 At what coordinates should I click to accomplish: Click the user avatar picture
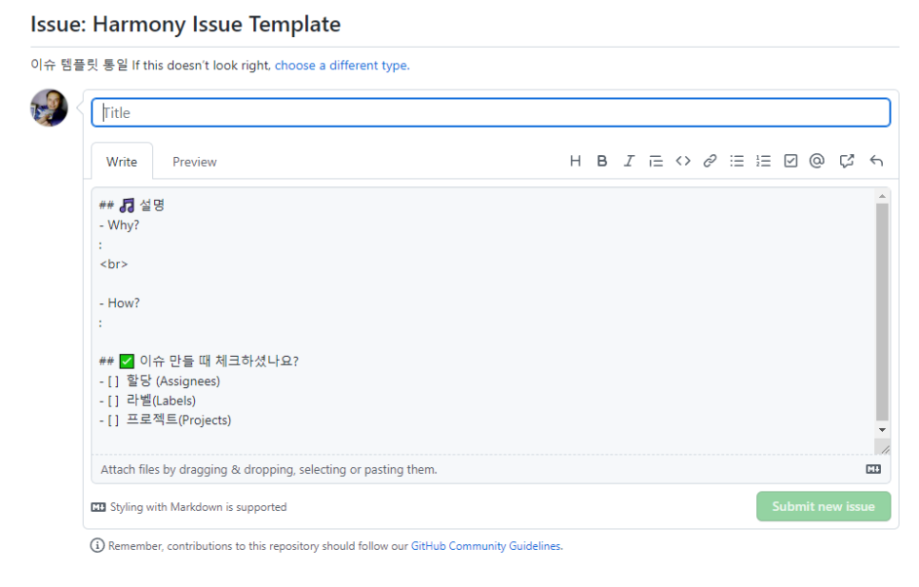pyautogui.click(x=49, y=108)
